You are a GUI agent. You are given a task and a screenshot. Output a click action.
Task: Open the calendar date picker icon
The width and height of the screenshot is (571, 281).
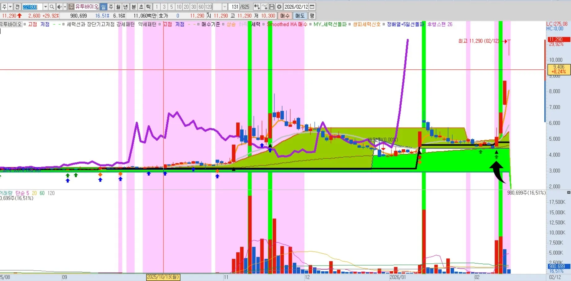(x=312, y=7)
